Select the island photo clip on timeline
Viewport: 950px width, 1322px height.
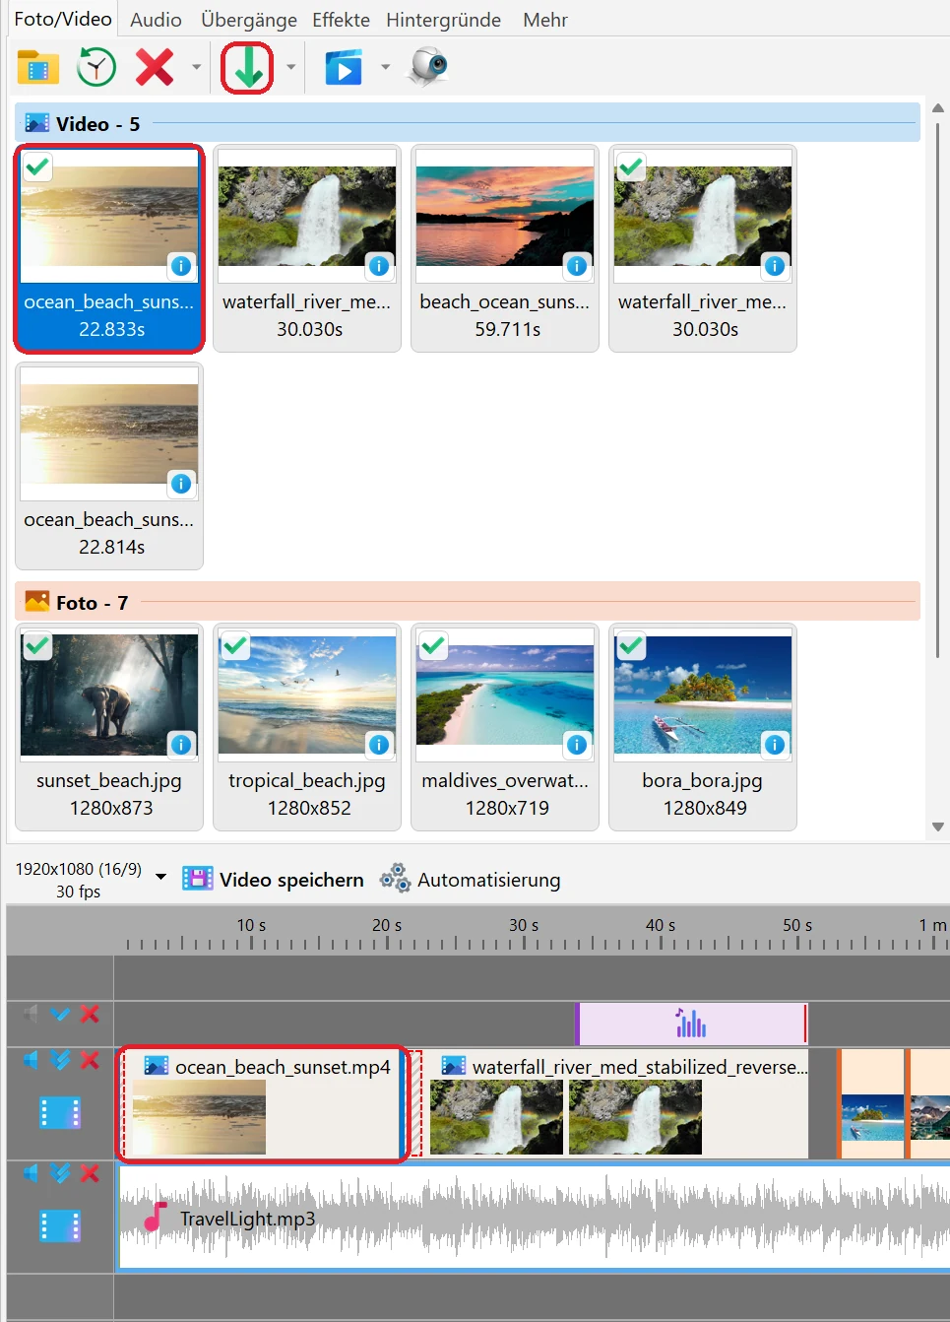pos(872,1104)
